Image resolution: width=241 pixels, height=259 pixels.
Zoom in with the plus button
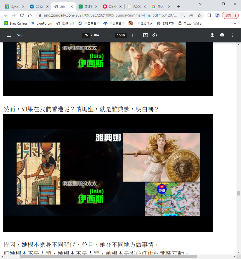coord(132,35)
